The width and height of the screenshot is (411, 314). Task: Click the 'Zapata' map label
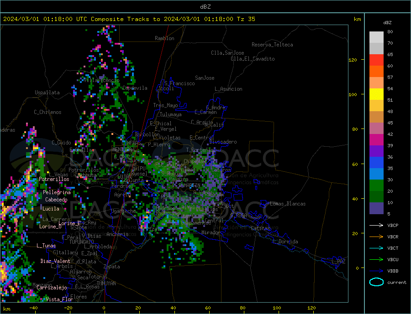[112, 267]
